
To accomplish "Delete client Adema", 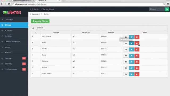I will point(137,68).
